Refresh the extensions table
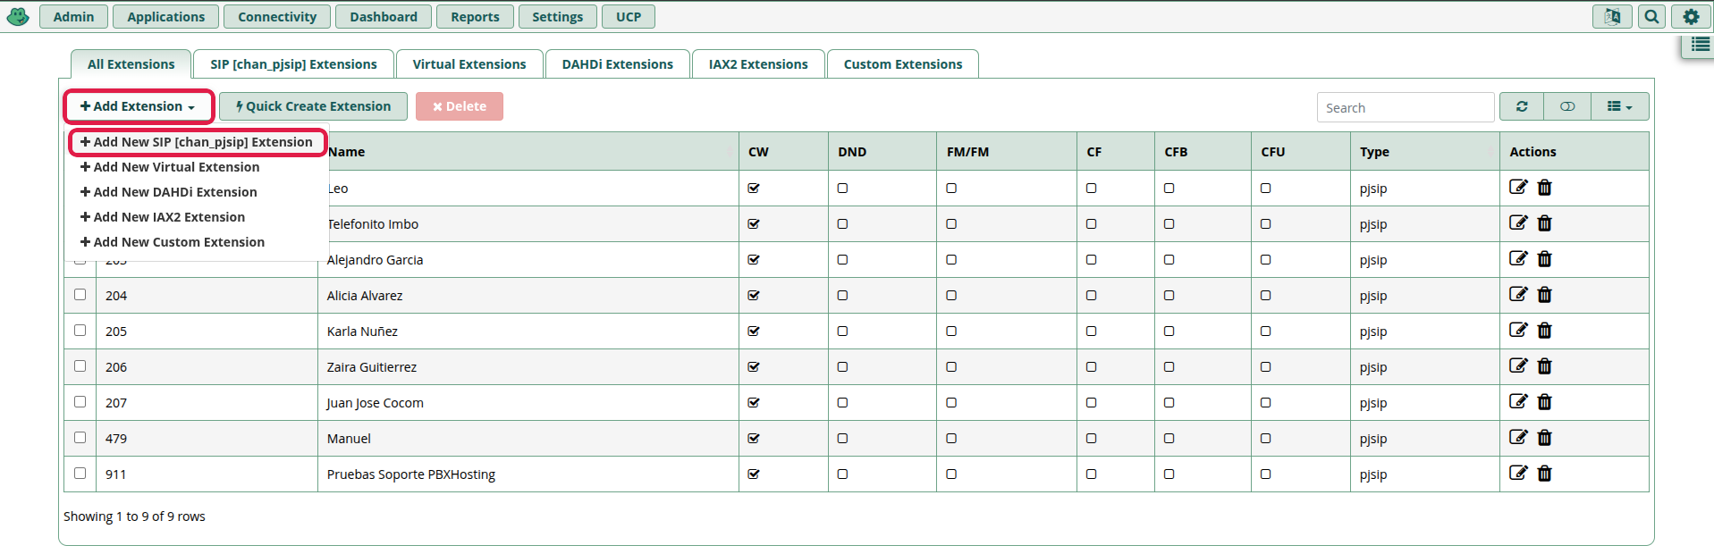 [x=1522, y=106]
